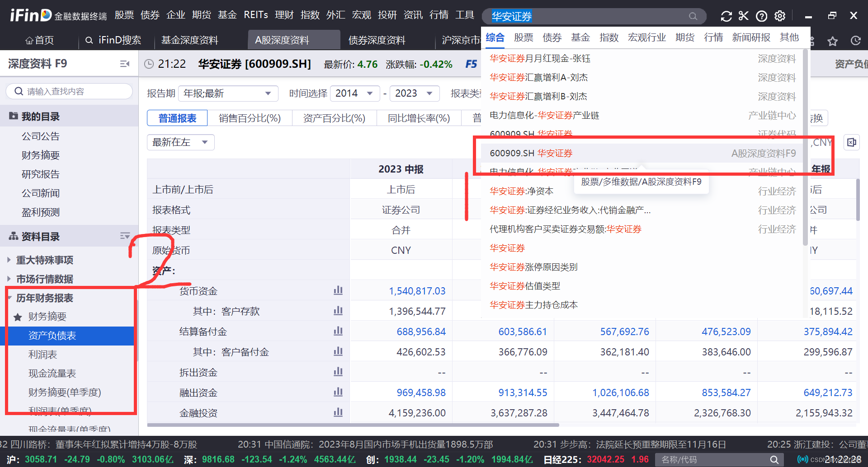Screen dimensions: 868x467
Task: Click chart icon for 金融投资 row
Action: coord(338,412)
